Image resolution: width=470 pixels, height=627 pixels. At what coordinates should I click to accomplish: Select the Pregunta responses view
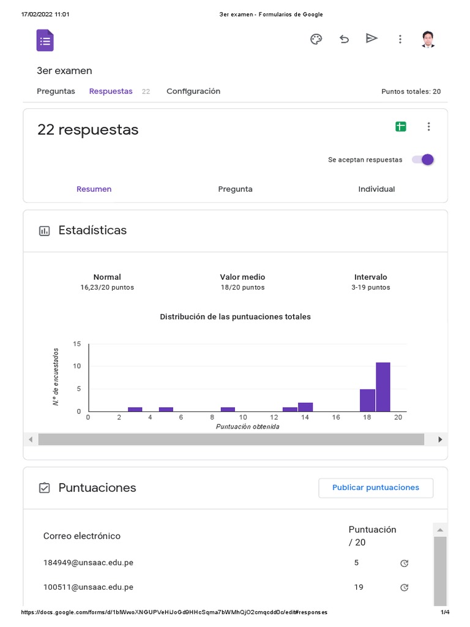(235, 189)
